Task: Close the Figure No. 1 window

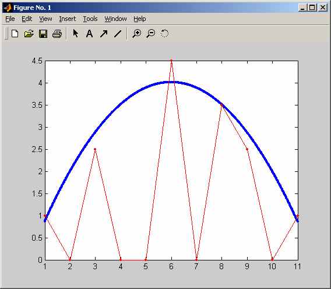Action: click(x=323, y=8)
